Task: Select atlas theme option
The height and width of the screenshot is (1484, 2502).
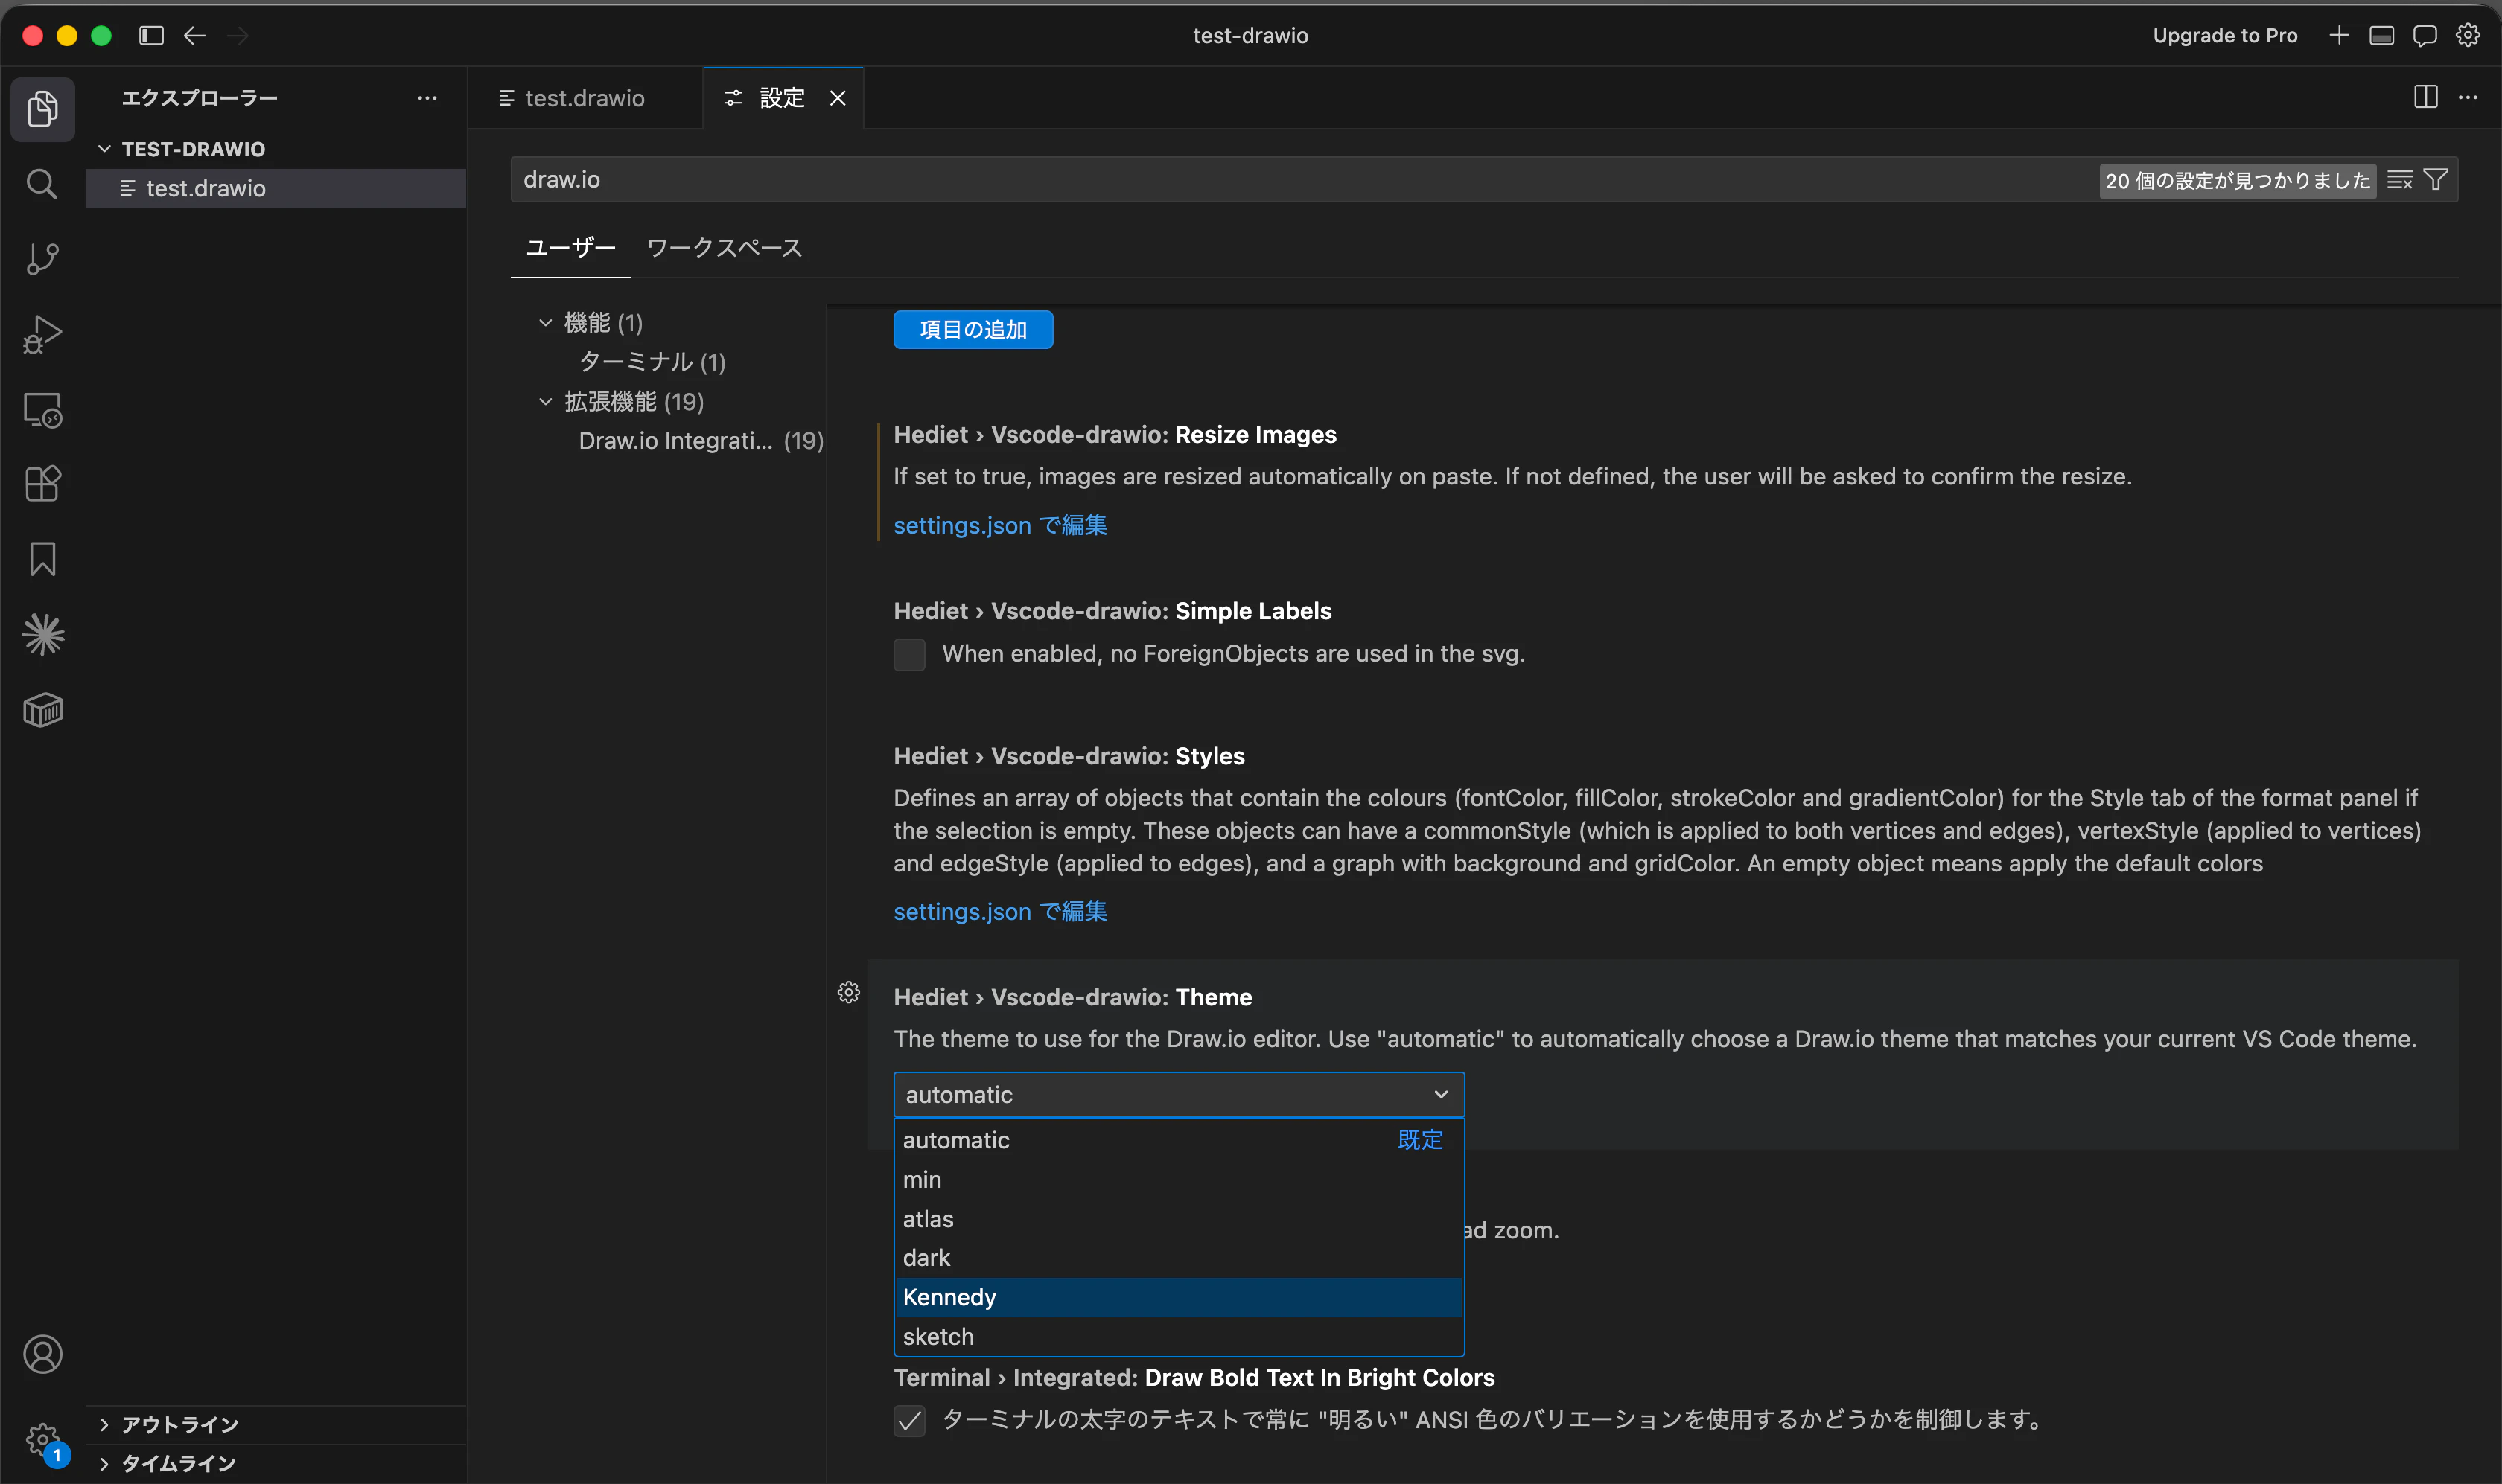Action: tap(1179, 1219)
